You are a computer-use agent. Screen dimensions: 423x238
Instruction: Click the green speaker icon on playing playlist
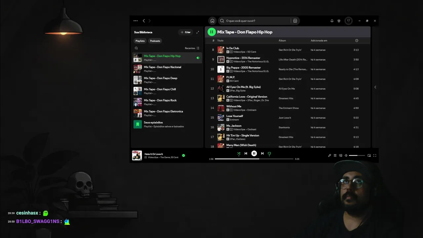click(x=198, y=58)
